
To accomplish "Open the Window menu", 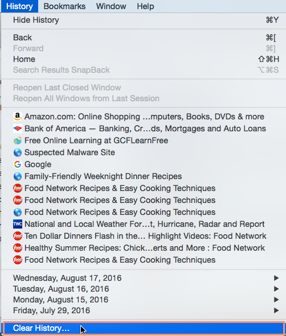I will (x=111, y=6).
